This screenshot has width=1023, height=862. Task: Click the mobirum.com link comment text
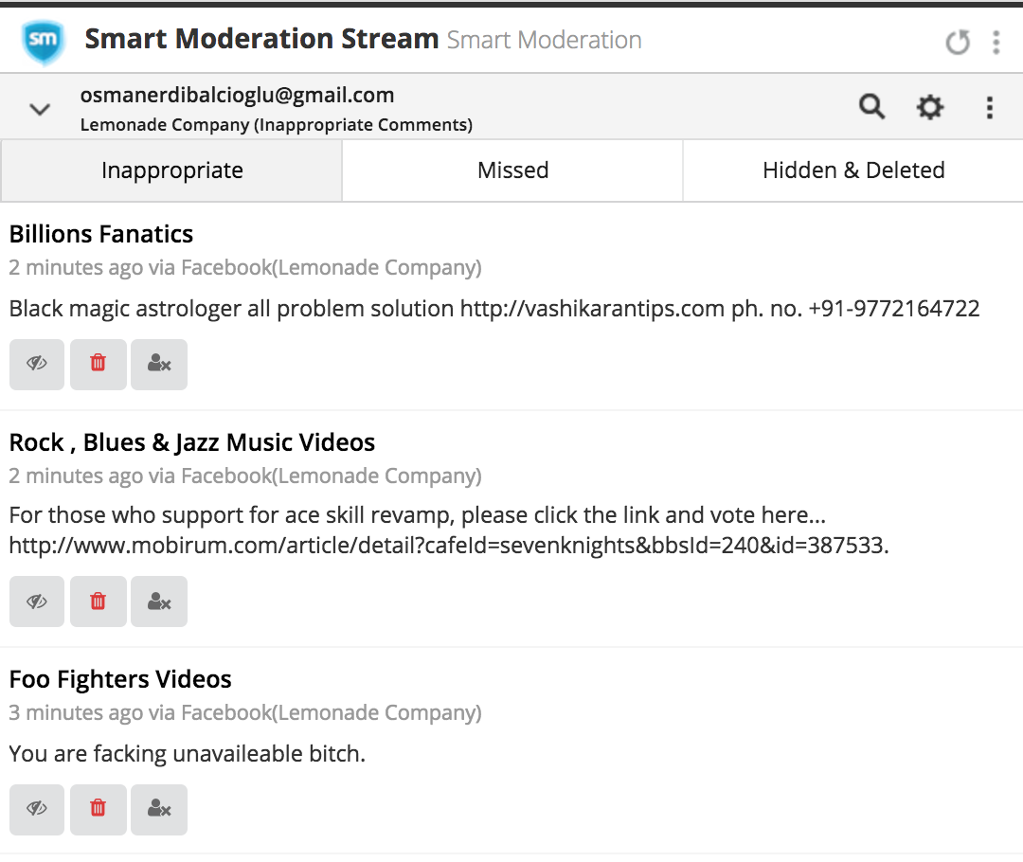point(449,530)
